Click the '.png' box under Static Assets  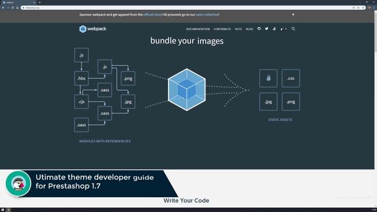point(290,101)
